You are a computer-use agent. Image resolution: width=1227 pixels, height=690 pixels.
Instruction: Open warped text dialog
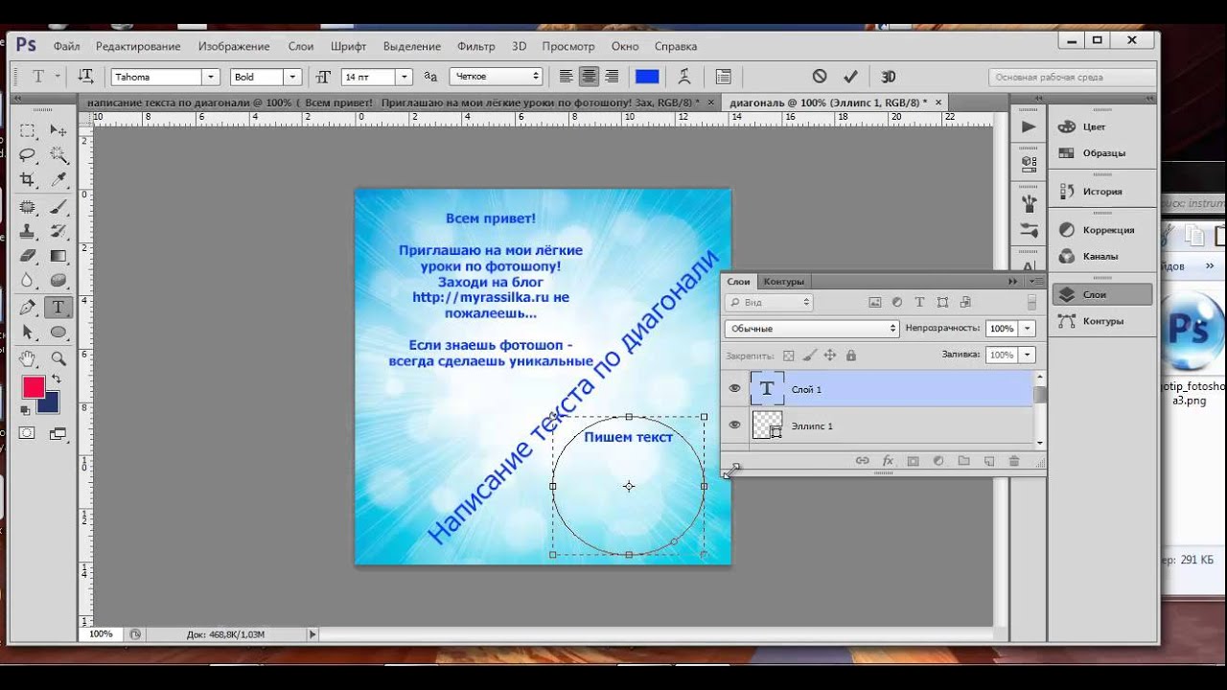click(x=684, y=77)
